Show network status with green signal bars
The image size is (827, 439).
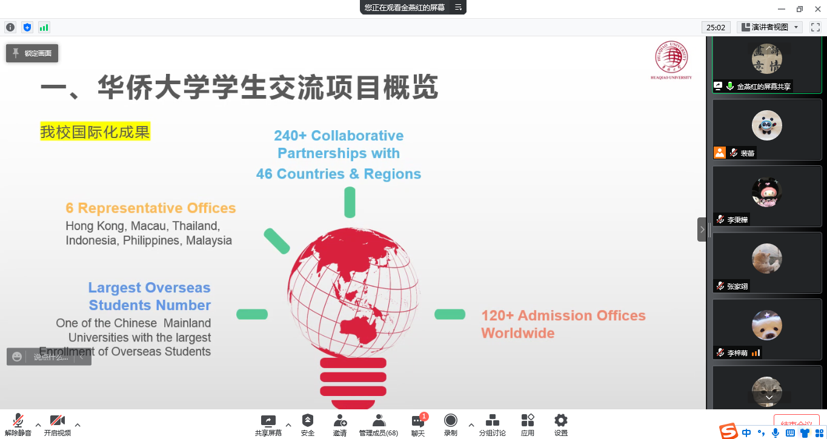point(44,27)
